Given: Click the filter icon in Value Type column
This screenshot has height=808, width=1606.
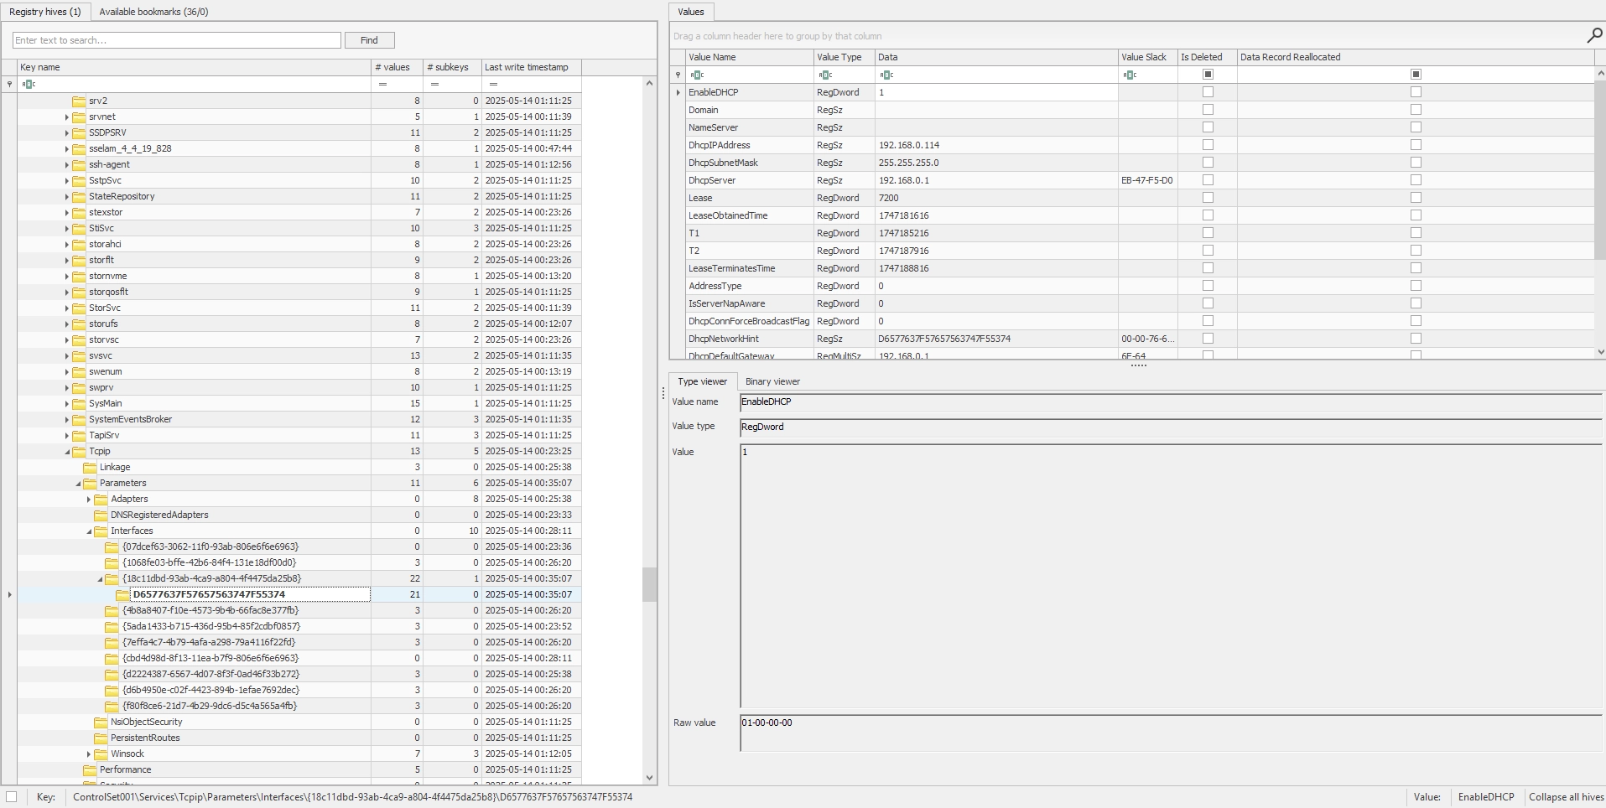Looking at the screenshot, I should coord(825,75).
